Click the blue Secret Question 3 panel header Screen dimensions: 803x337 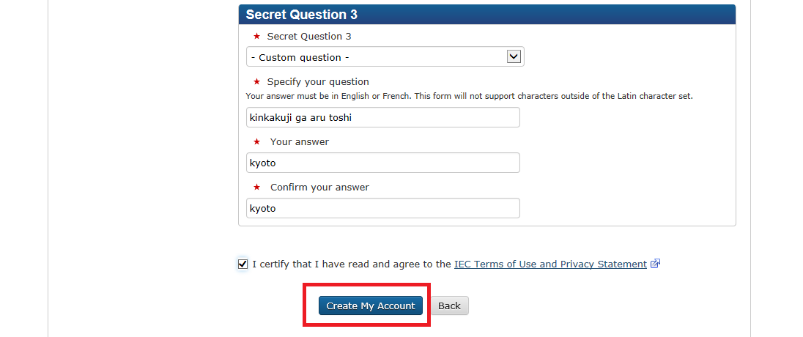(x=487, y=15)
